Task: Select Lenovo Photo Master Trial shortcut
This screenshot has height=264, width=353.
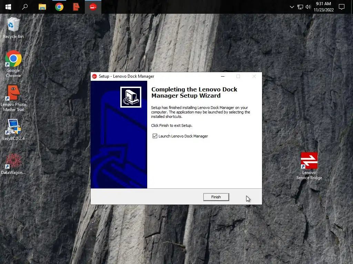Action: click(13, 98)
